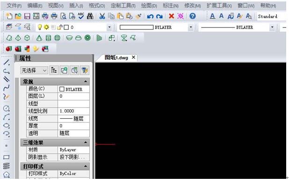The width and height of the screenshot is (289, 184).
Task: Open layer manager stacked-layers icon
Action: [x=9, y=27]
